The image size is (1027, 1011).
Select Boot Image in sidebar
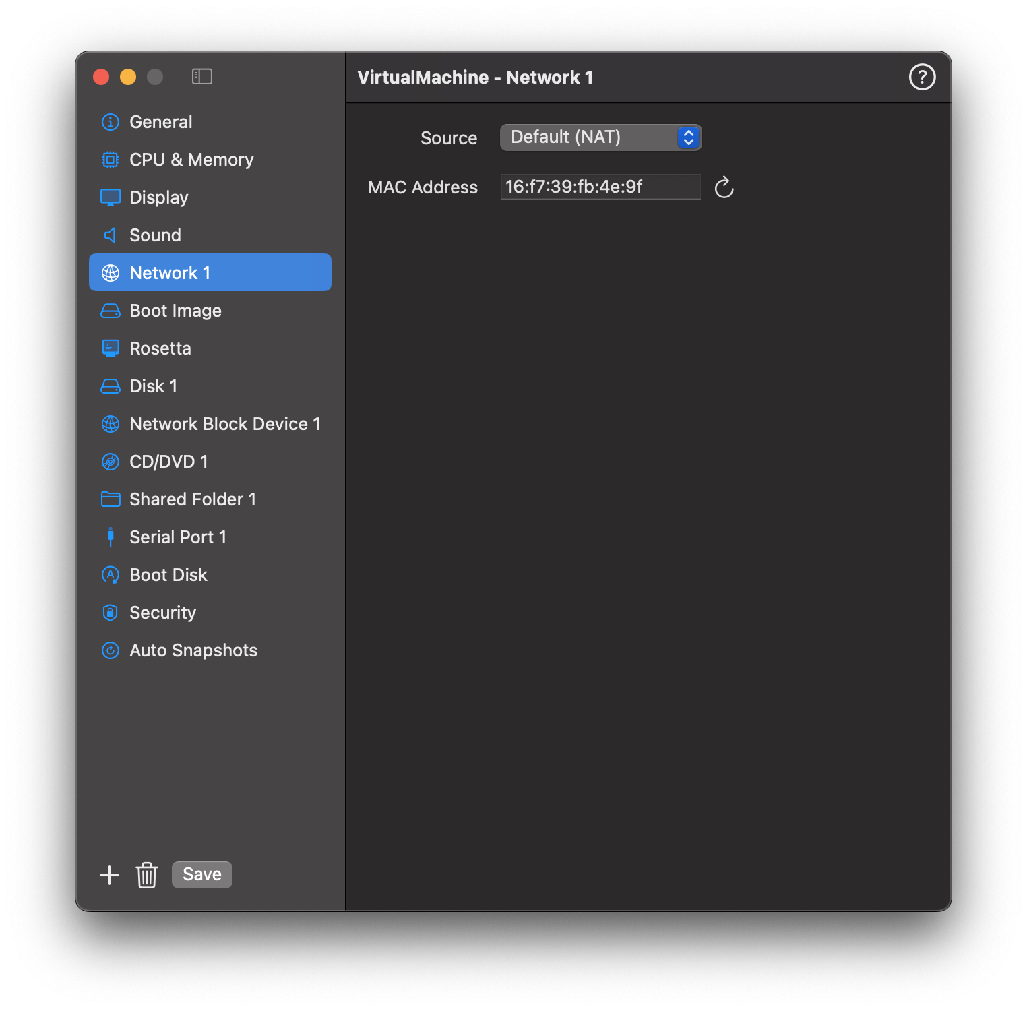[x=175, y=311]
